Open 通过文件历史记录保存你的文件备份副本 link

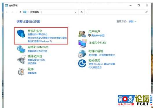click(47, 38)
